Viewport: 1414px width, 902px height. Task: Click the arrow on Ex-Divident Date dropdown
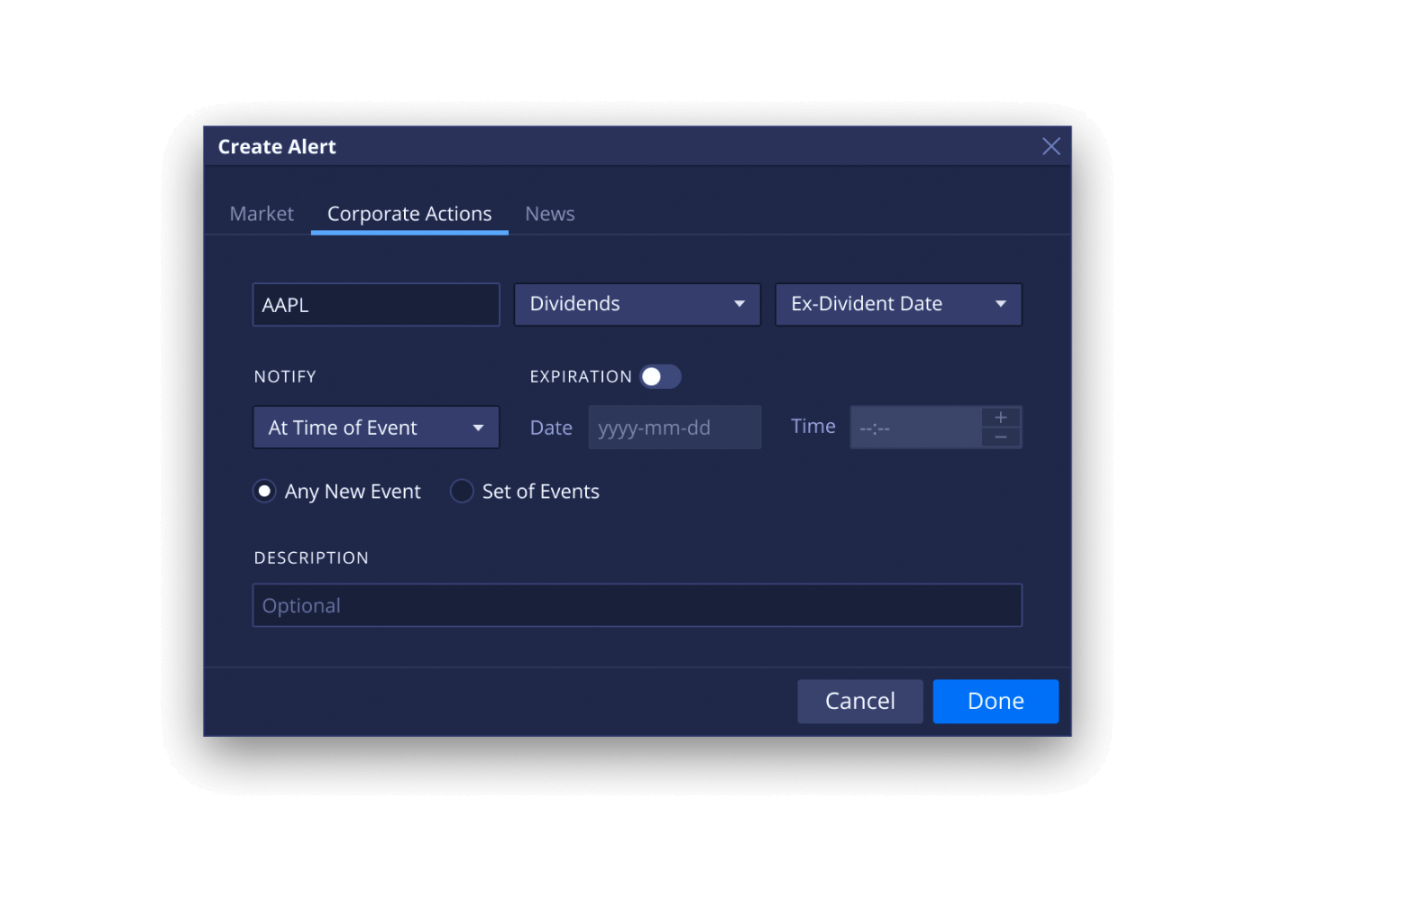(x=1000, y=304)
